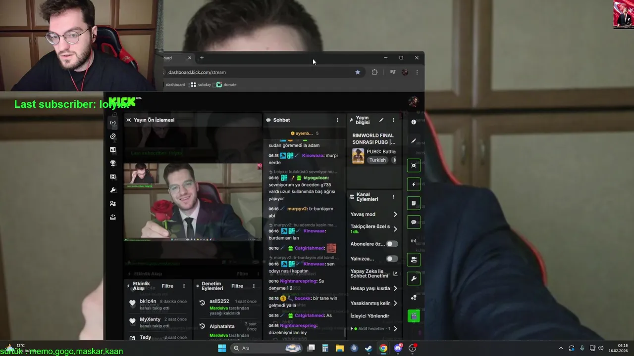Toggle the camera widget in right bar
This screenshot has height=356, width=634.
414,260
